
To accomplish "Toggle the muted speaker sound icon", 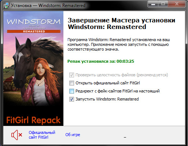I will (17, 135).
